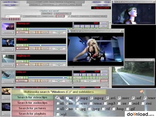
Task: Click the dog clip thumbnail
Action: point(8,75)
